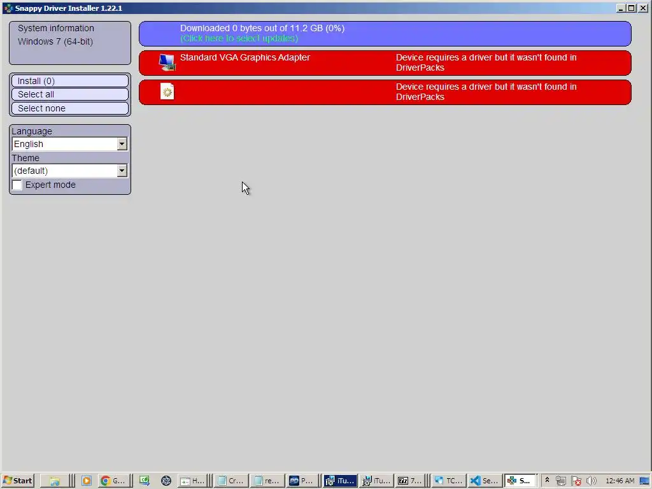Screen dimensions: 652x489
Task: Click the 'Downloaded 0 bytes out of 11.2 GB' text
Action: point(262,28)
